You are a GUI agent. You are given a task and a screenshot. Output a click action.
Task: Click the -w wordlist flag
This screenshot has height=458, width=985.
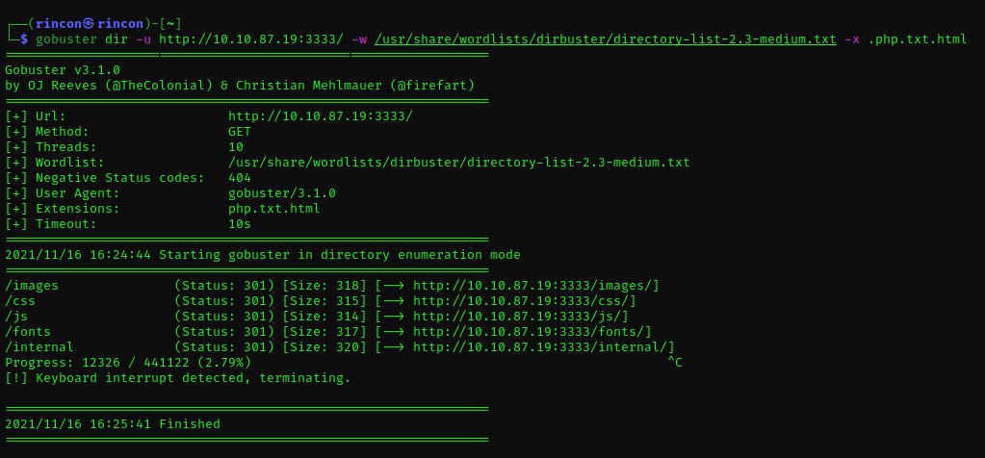359,39
